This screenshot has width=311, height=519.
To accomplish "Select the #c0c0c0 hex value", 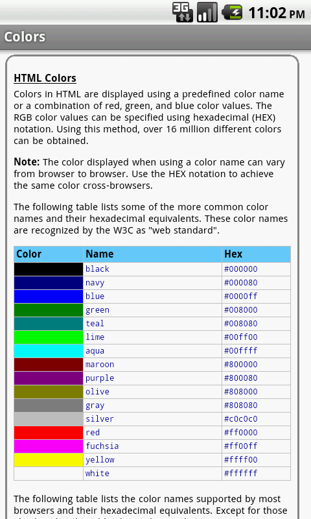I will click(240, 418).
